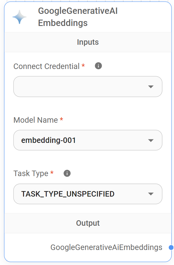Select the Output section header
Screen dimensions: 174x265
88,223
